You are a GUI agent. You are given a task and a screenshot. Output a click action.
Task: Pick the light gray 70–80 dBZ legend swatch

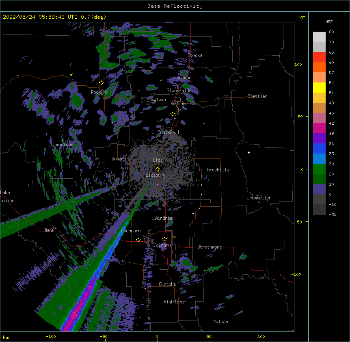click(319, 37)
